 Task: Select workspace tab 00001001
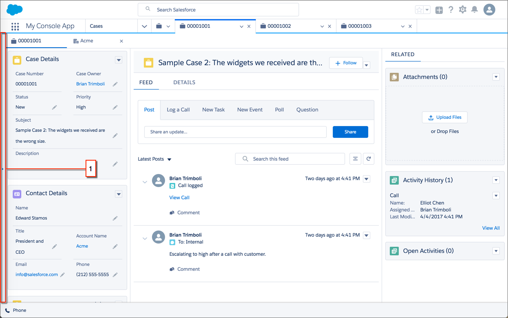pos(198,26)
